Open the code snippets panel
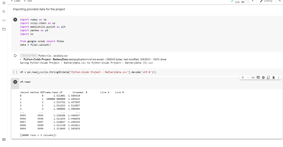Screen dimensions: 283x147 click(4, 20)
